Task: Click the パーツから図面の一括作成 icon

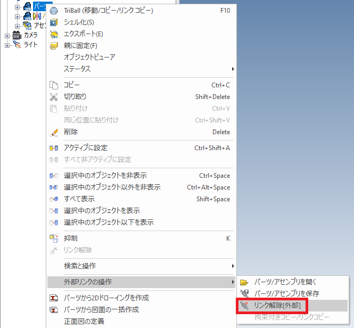Action: click(54, 310)
